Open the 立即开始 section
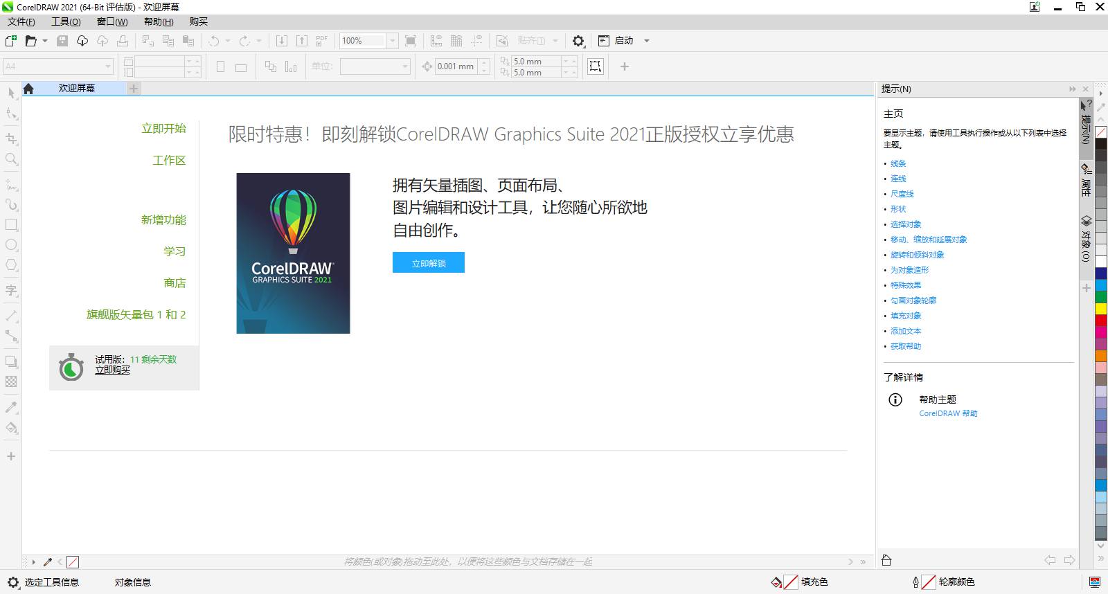 click(x=164, y=129)
